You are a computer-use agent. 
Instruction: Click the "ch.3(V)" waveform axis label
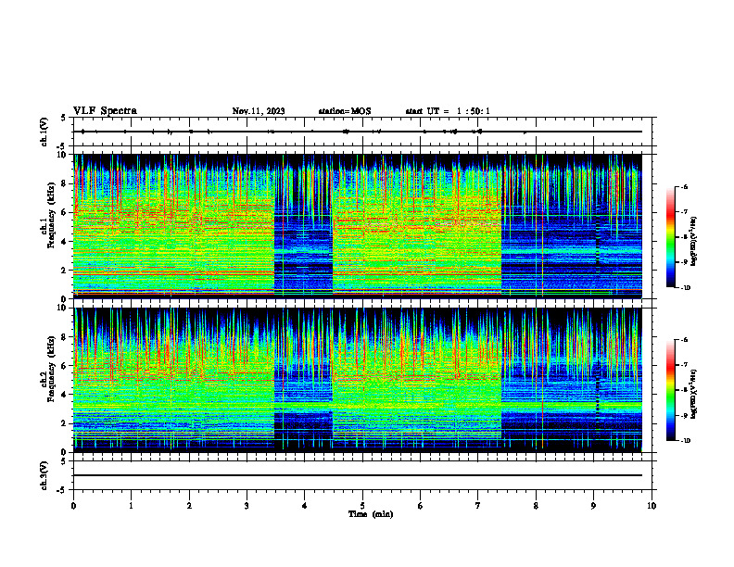44,476
